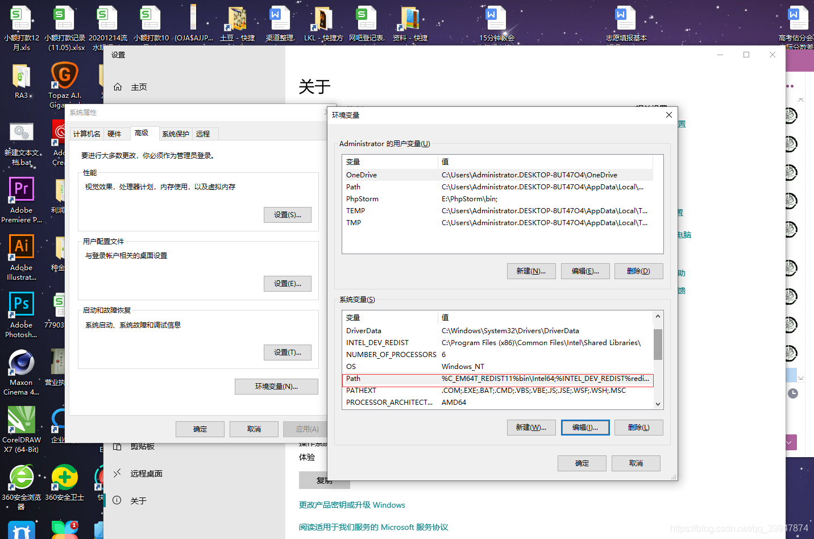This screenshot has height=539, width=814.
Task: Select the Path row in user variables
Action: 498,187
